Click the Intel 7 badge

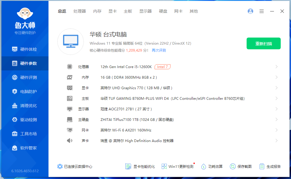(x=162, y=67)
